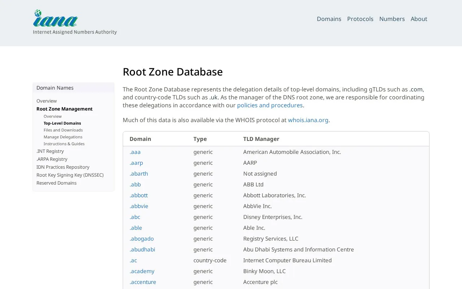
Task: Open the Domains menu item
Action: tap(329, 19)
